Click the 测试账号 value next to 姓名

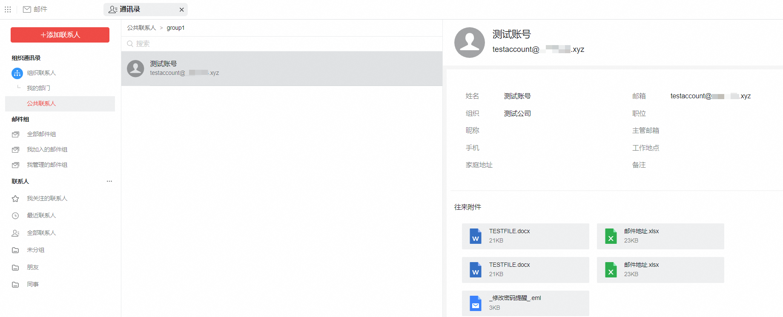[517, 96]
